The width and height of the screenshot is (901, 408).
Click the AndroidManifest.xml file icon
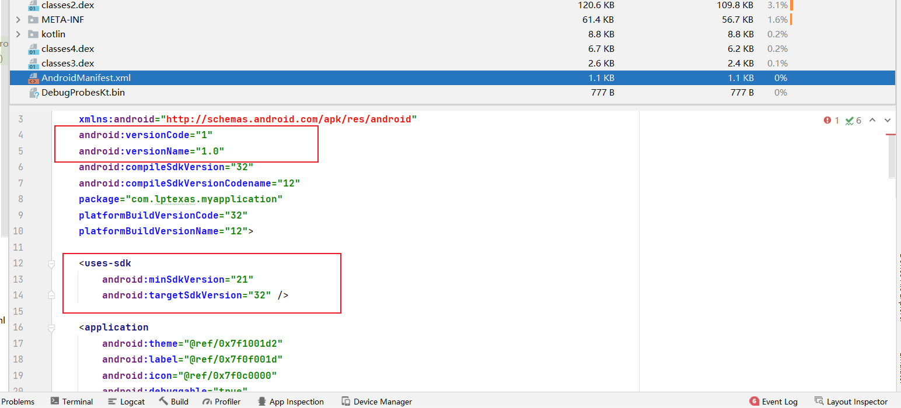[x=33, y=78]
